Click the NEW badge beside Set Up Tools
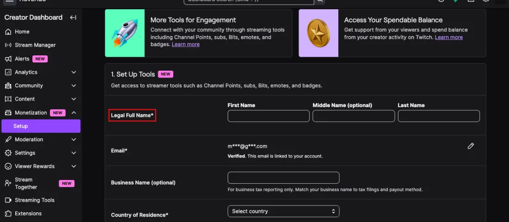 166,74
